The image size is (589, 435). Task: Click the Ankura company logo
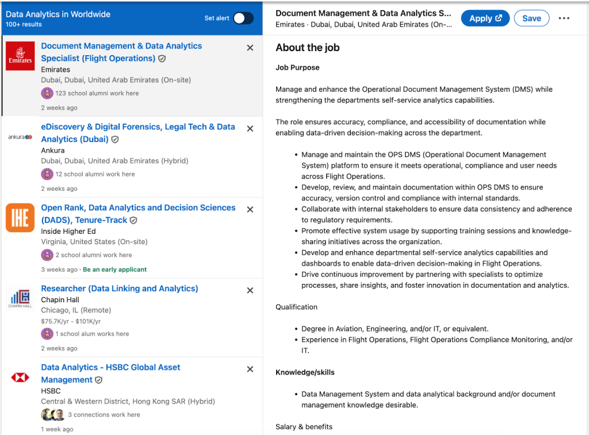tap(20, 137)
